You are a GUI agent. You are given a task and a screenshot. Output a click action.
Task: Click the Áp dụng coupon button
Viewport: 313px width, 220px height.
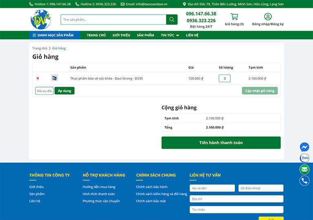64,91
